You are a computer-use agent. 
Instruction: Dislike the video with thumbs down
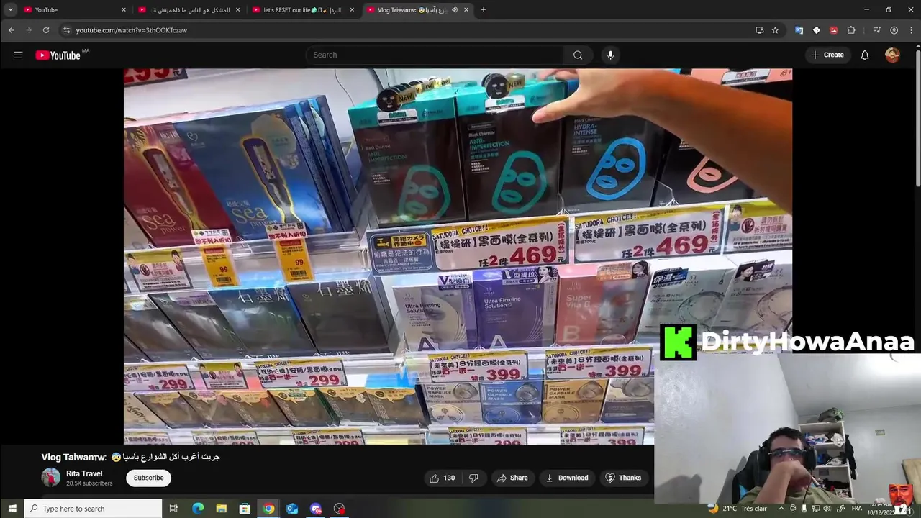click(473, 478)
